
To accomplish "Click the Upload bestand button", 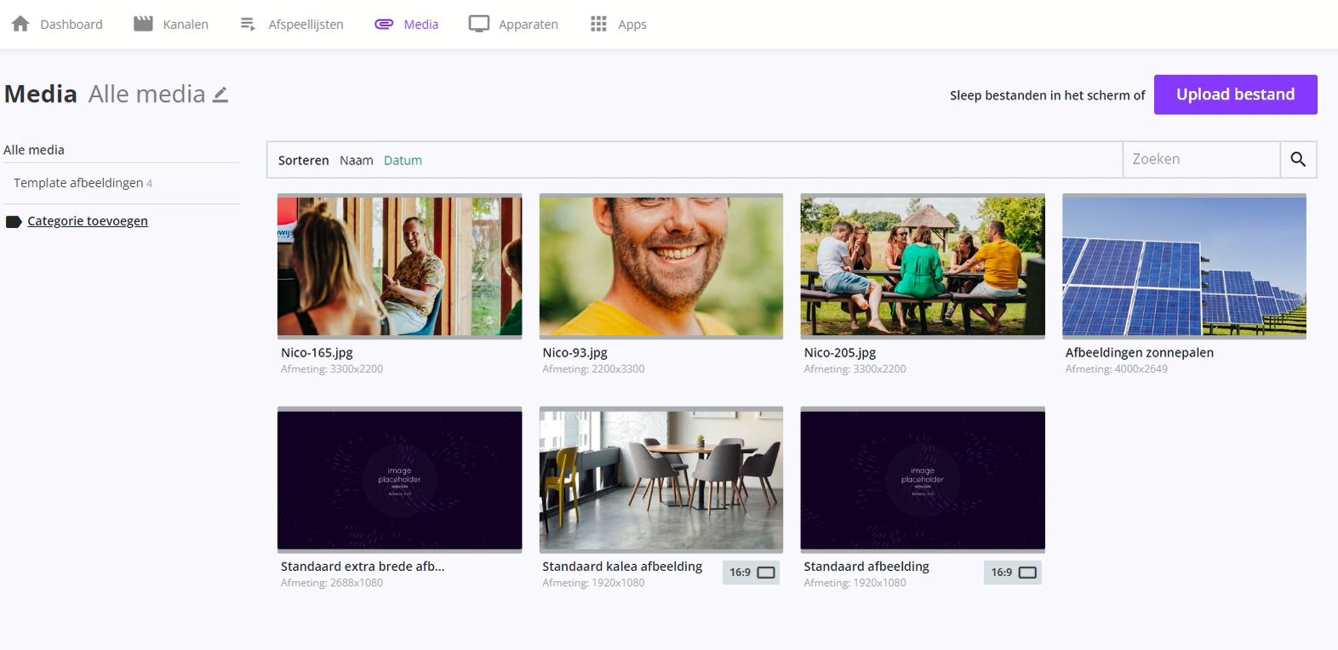I will 1235,94.
